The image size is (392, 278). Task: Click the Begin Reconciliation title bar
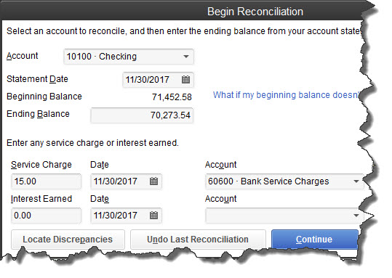pos(184,12)
